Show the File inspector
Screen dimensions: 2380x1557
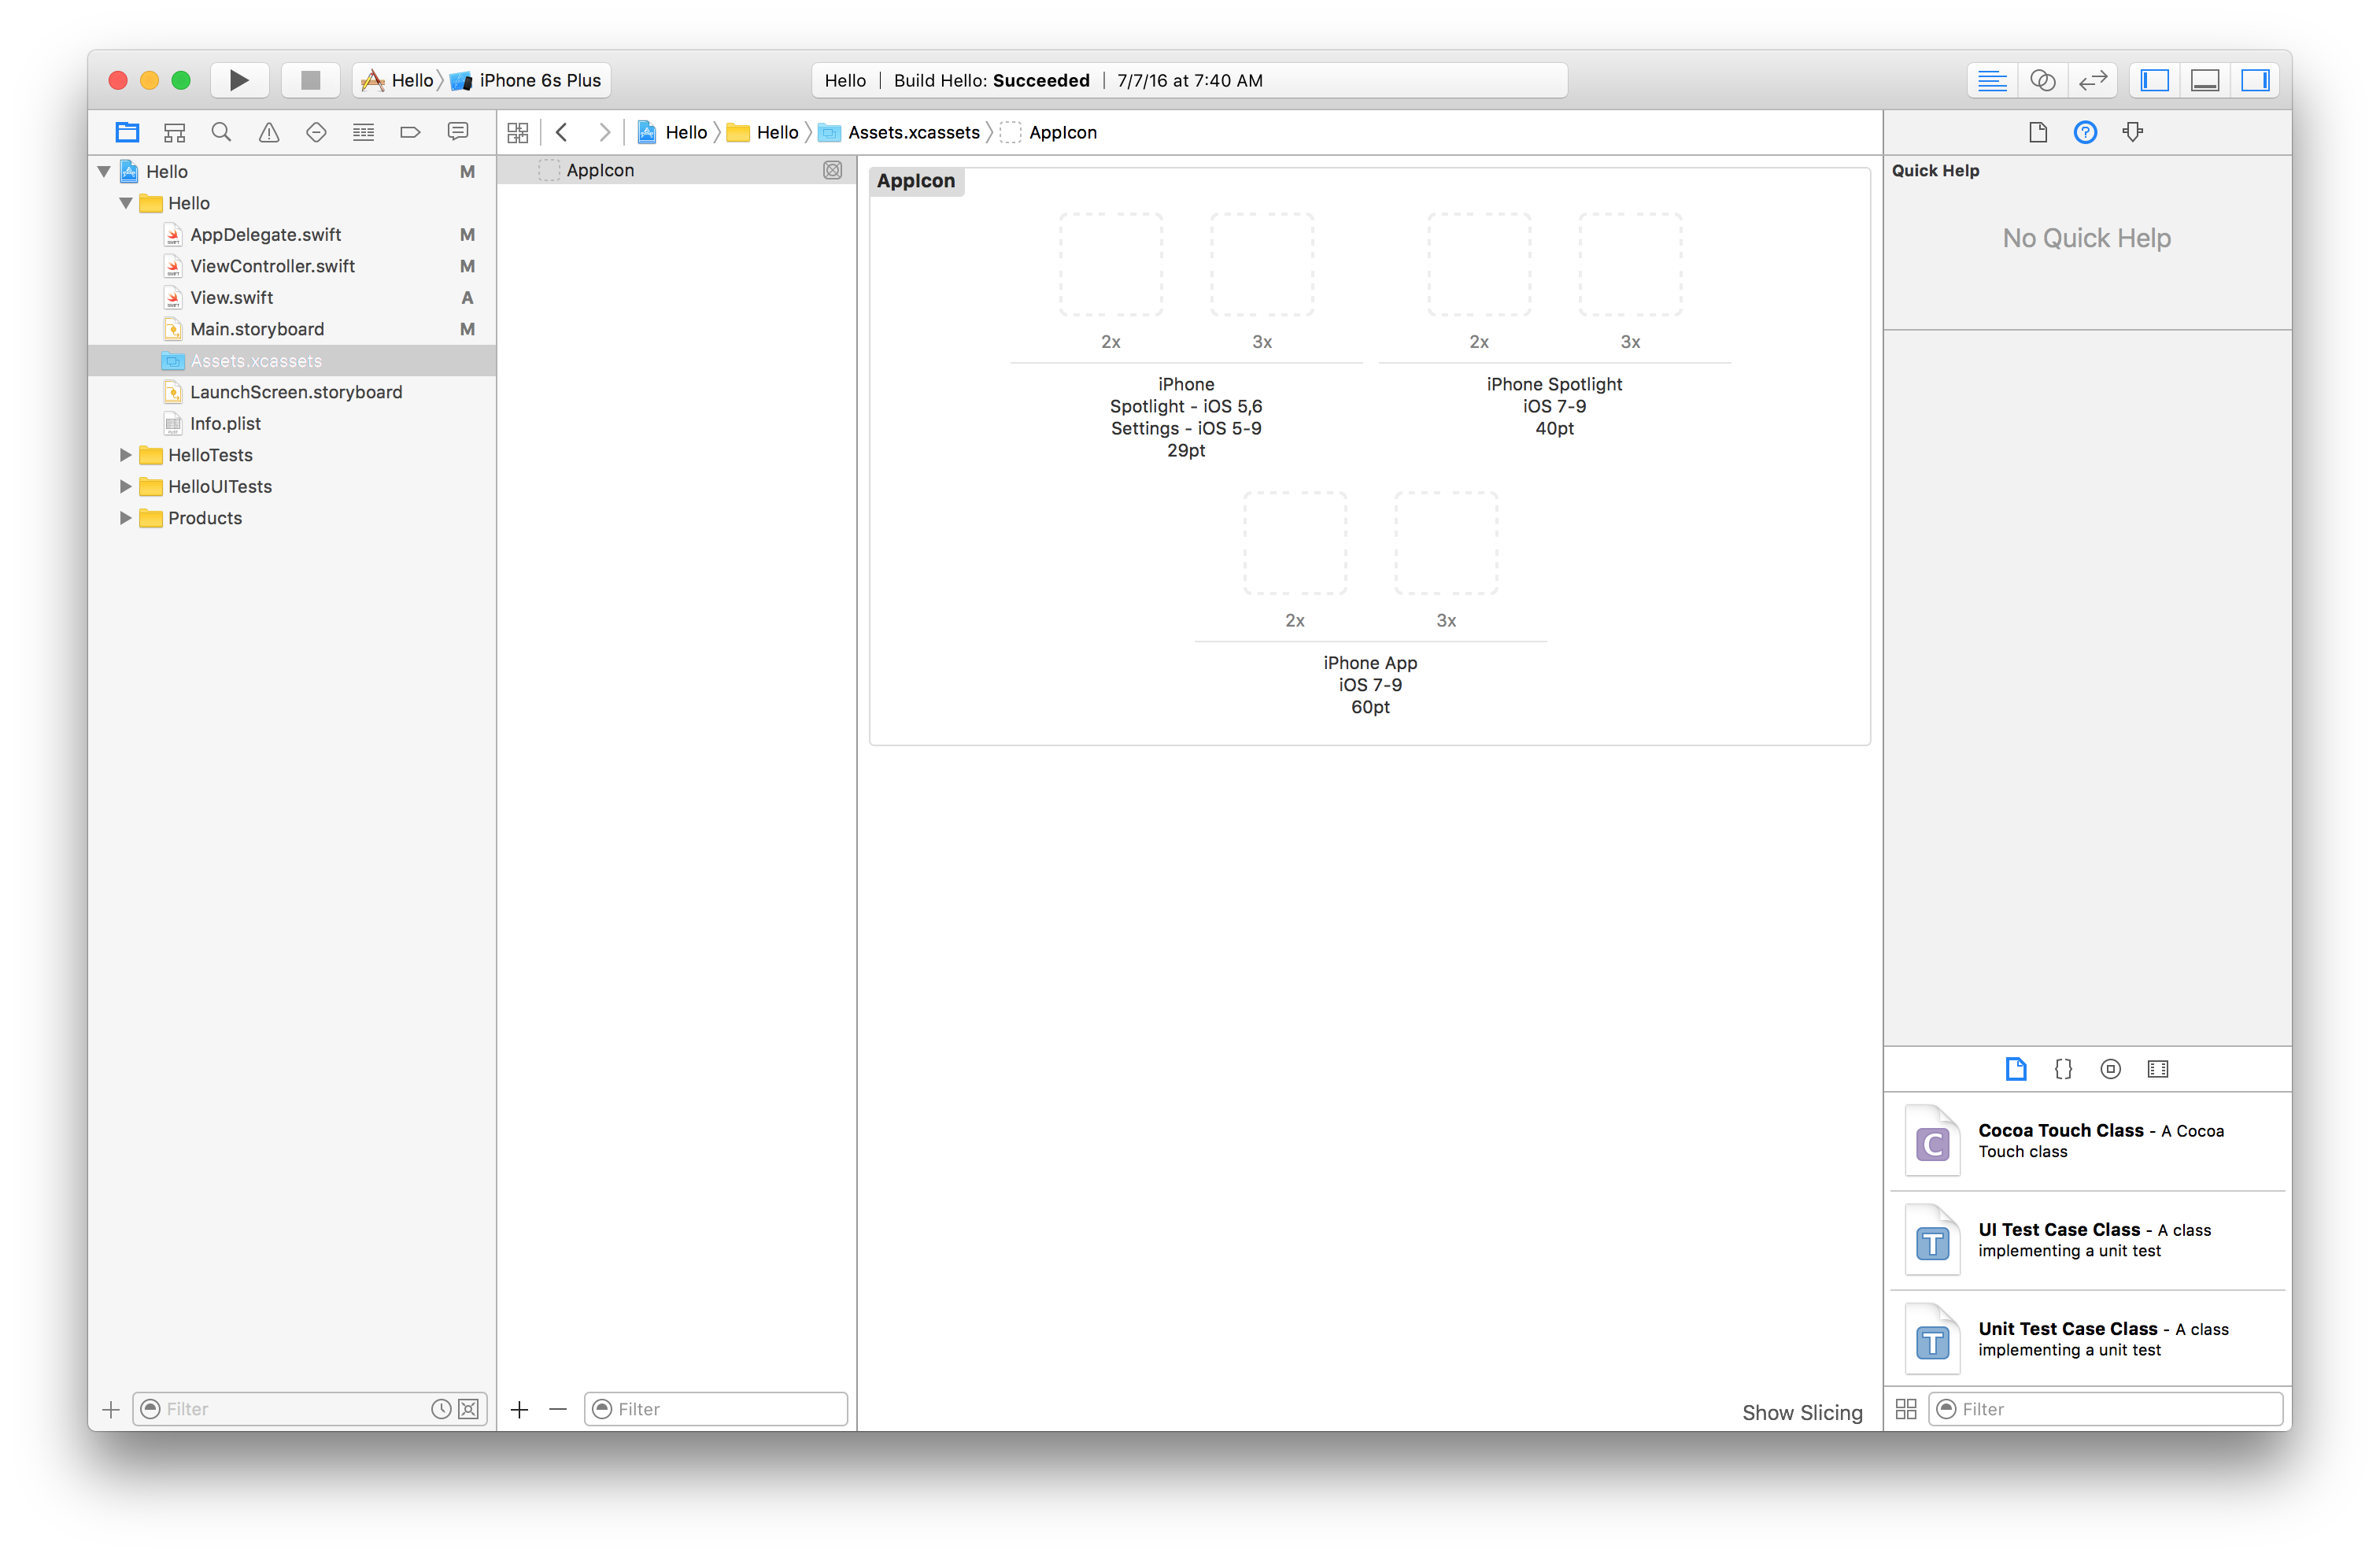click(x=2037, y=132)
